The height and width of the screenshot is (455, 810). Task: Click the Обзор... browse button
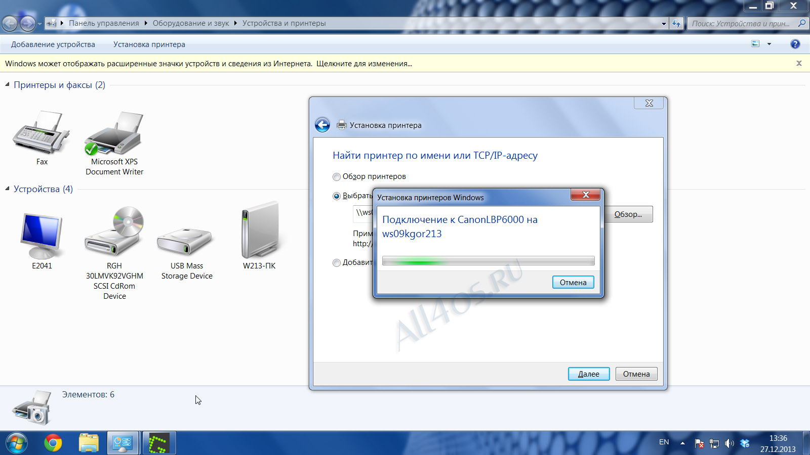(x=628, y=214)
